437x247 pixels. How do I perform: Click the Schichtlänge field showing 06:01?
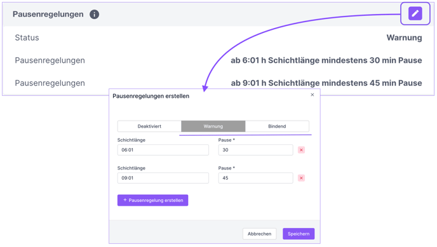(x=163, y=150)
